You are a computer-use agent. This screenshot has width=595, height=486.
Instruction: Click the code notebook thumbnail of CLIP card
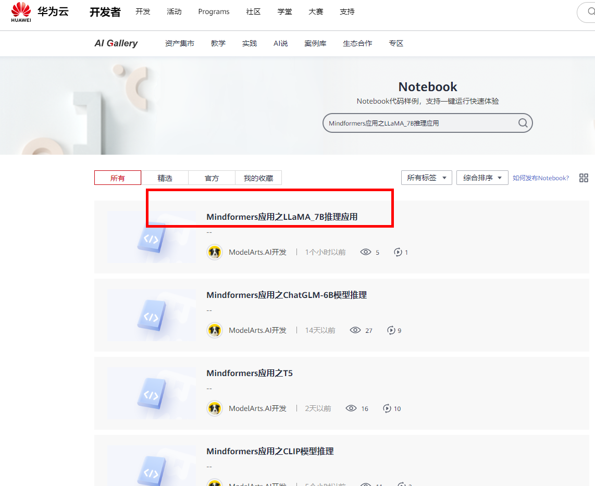pos(152,466)
